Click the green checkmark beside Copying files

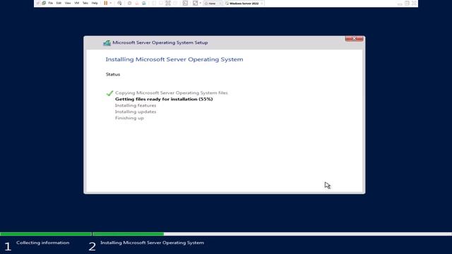109,93
